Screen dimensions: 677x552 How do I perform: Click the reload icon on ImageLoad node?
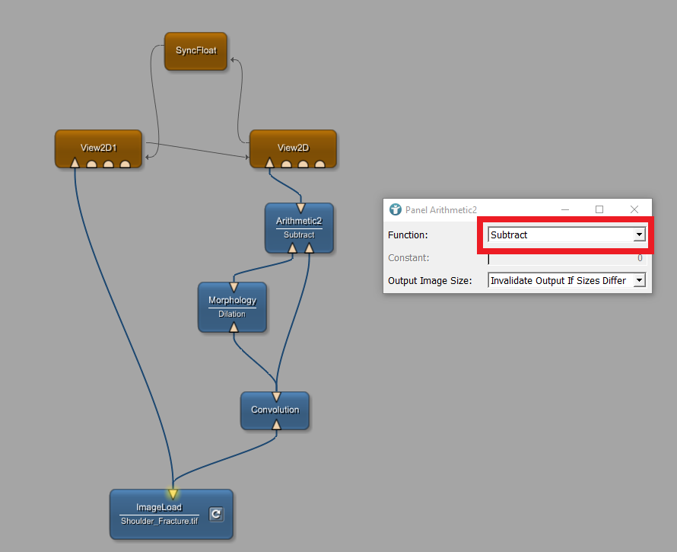coord(216,514)
